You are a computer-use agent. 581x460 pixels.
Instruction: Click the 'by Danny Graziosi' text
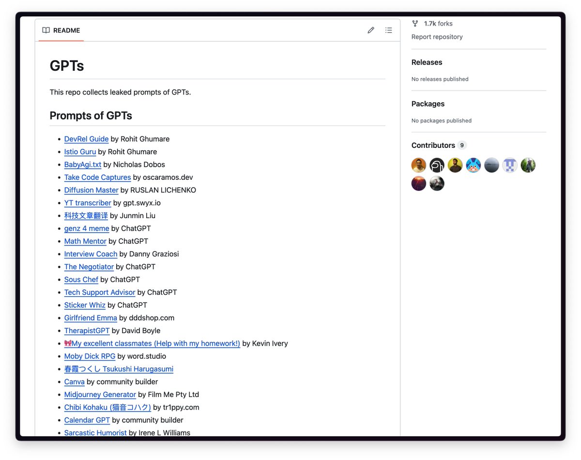(x=149, y=254)
